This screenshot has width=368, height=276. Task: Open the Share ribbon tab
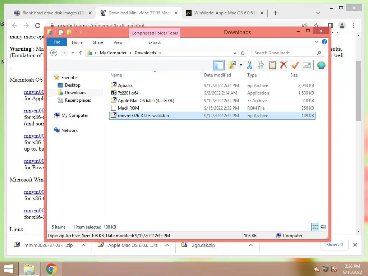[x=98, y=42]
